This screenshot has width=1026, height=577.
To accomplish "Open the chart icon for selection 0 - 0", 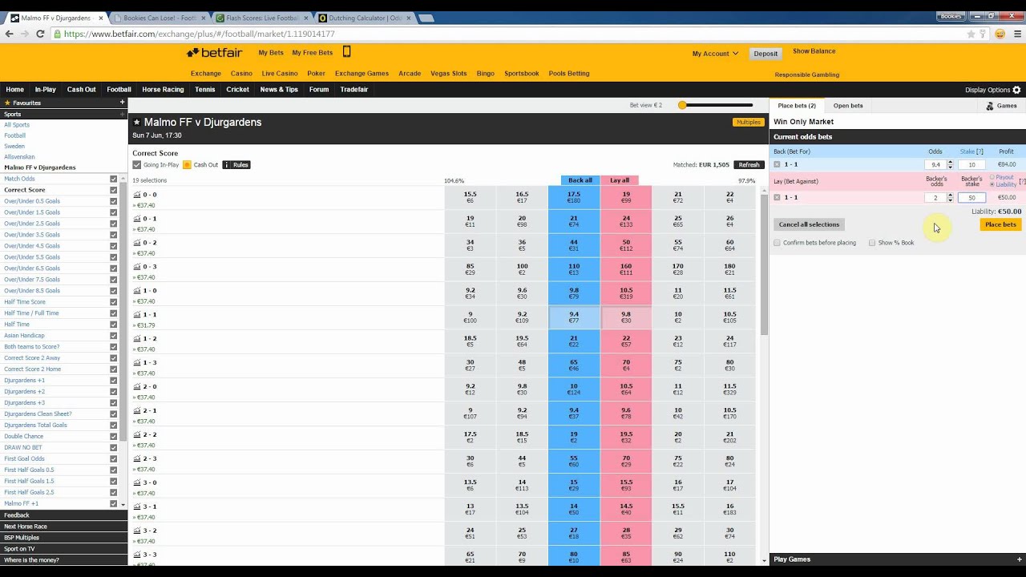I will point(136,195).
